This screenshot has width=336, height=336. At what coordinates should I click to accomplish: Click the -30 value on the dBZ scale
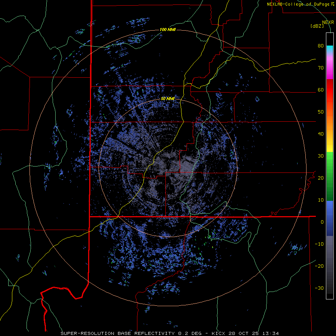tap(319, 288)
